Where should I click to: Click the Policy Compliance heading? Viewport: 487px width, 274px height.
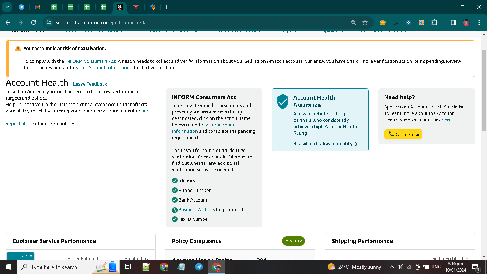click(x=197, y=241)
